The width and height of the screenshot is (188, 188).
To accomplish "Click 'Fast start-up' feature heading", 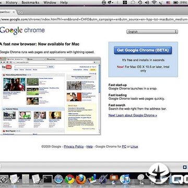I will tap(118, 85).
